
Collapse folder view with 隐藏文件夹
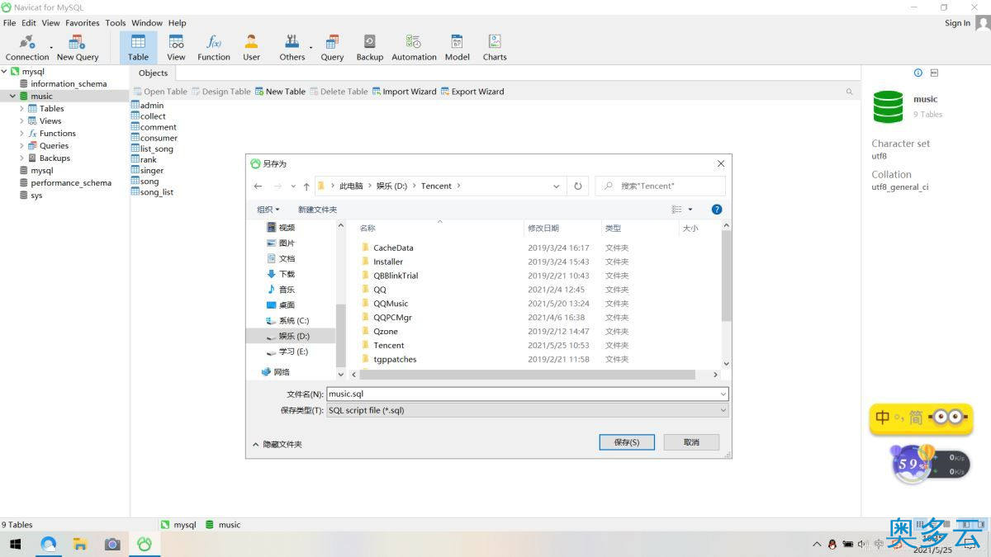277,444
